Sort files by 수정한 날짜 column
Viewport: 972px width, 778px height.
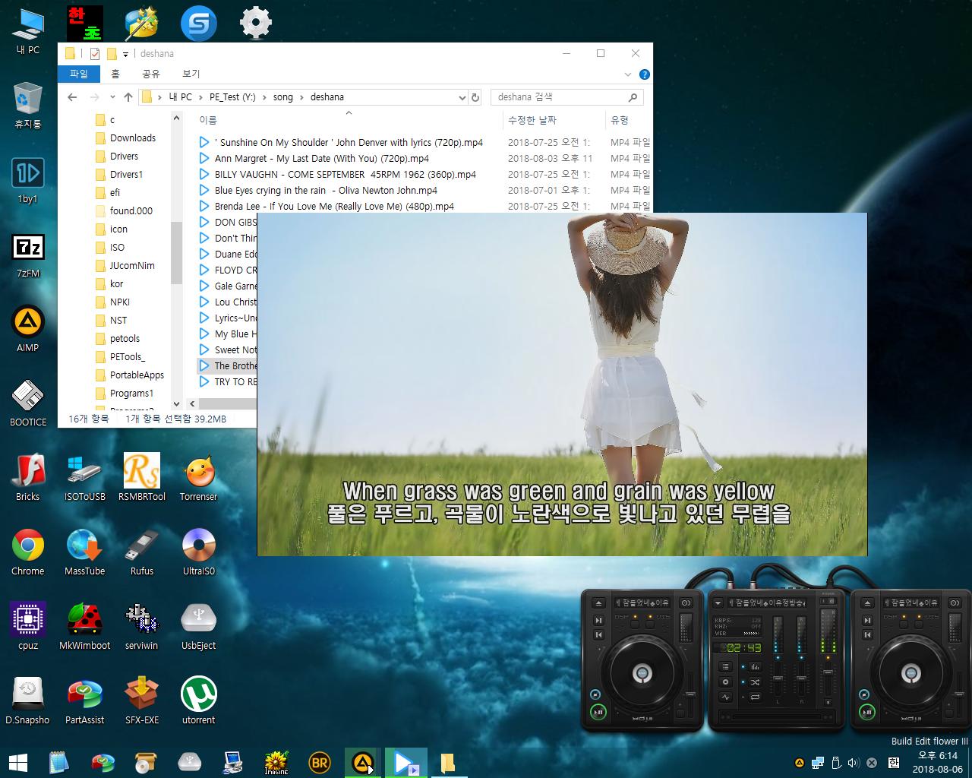click(532, 120)
